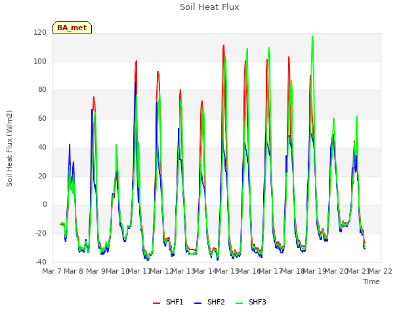Viewport: 420px width, 315px height.
Task: Click the blue SHF2 peak near 43 on Mar 8
Action: tap(70, 144)
